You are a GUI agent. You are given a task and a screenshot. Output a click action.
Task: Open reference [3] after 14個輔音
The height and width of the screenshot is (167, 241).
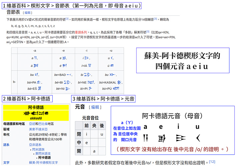pos(155,19)
